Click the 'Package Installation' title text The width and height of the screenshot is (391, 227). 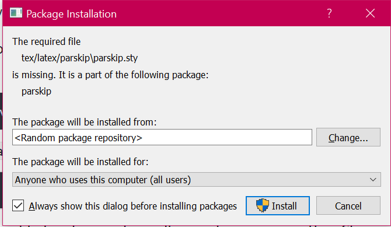[x=72, y=14]
